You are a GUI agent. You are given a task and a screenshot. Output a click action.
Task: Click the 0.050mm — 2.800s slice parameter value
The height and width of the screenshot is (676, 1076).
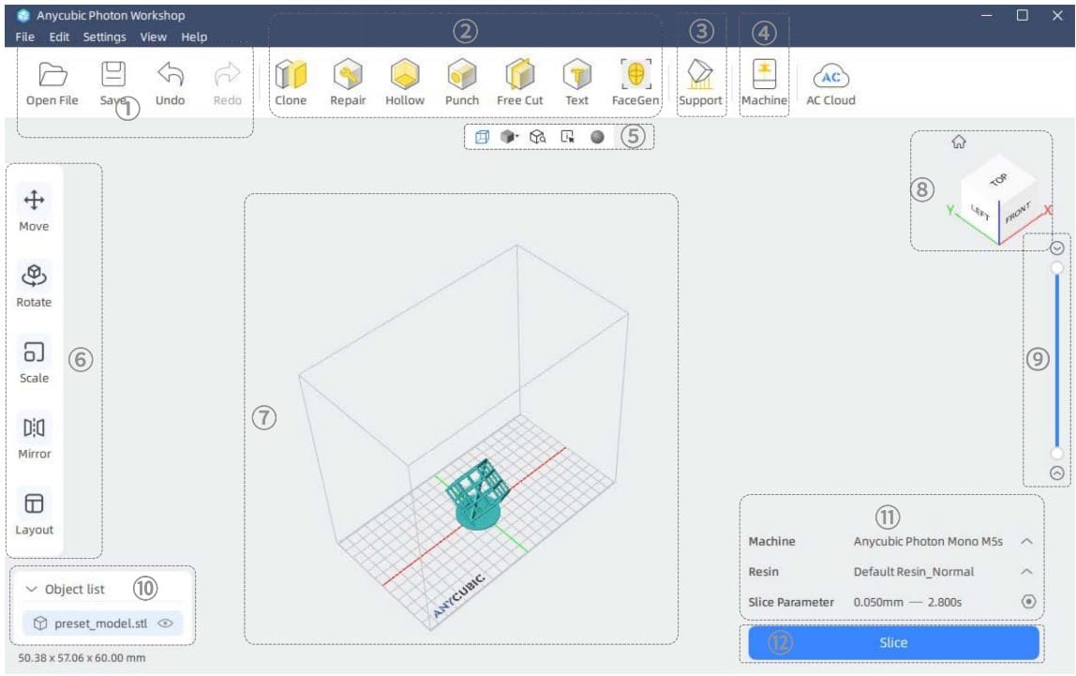click(x=907, y=602)
